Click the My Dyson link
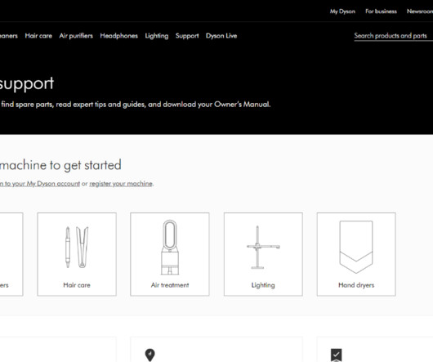433x362 pixels. tap(342, 11)
